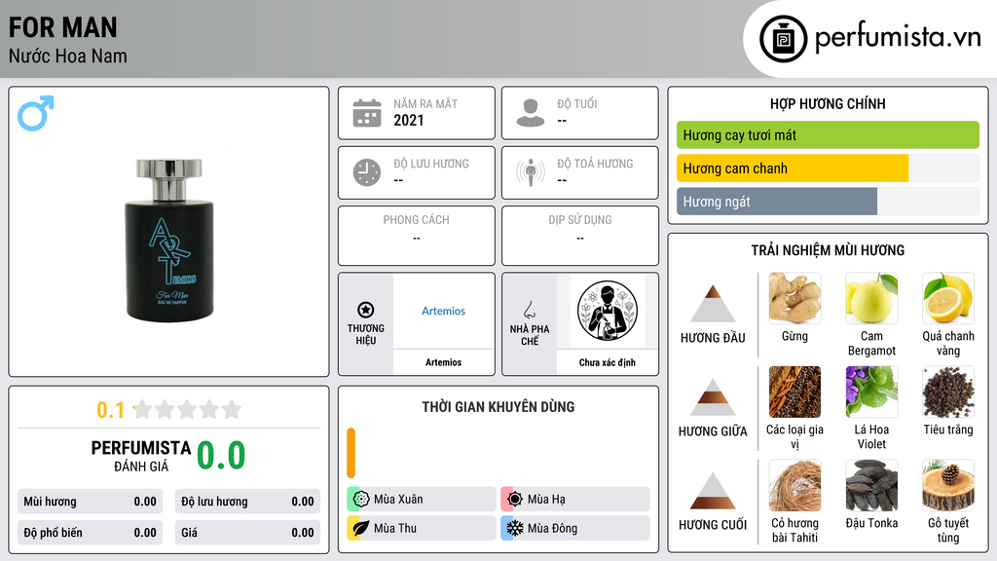Click the 2021 release year value
The width and height of the screenshot is (997, 561).
click(408, 120)
